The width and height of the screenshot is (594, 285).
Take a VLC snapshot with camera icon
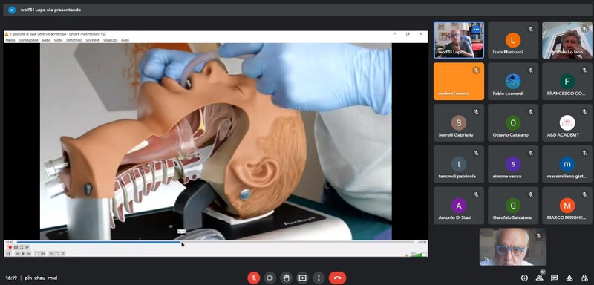point(16,247)
